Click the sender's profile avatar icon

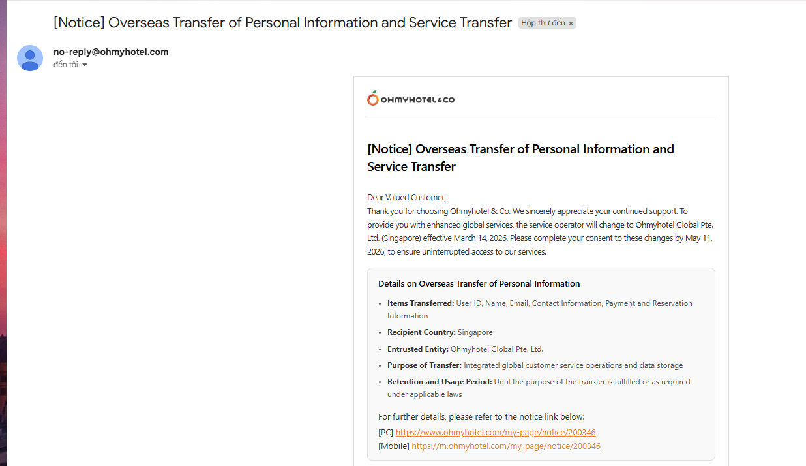click(x=30, y=58)
